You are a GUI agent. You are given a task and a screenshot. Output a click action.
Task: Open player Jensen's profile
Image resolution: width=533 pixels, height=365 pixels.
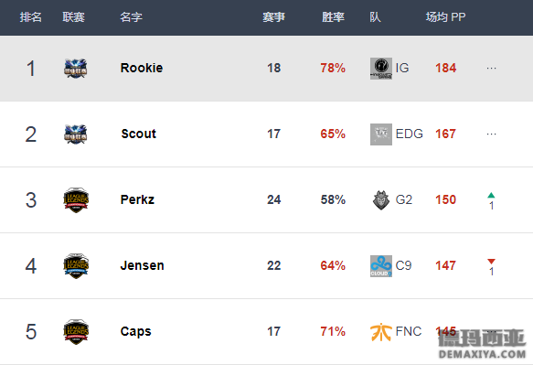[142, 265]
